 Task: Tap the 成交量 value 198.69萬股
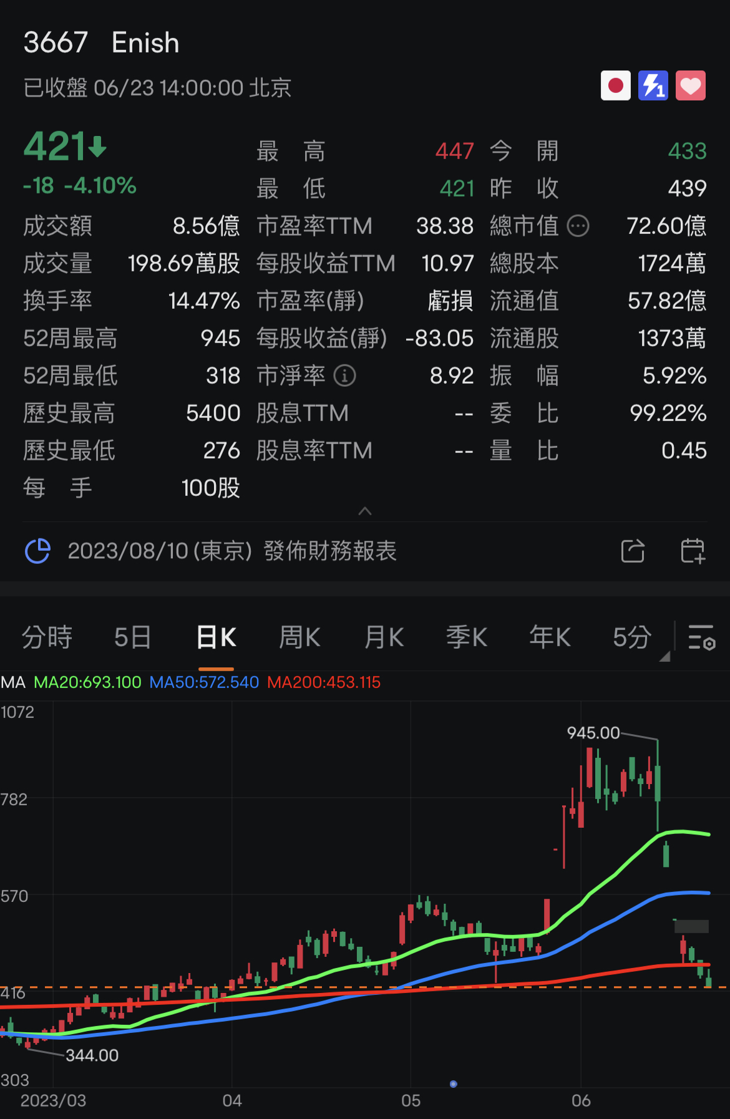(x=184, y=263)
